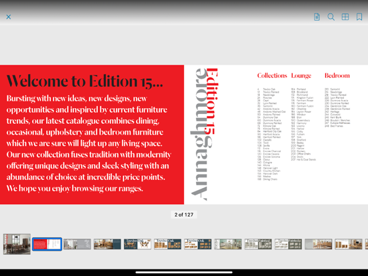Open the second Treviso Painted thumbnail

click(x=288, y=244)
